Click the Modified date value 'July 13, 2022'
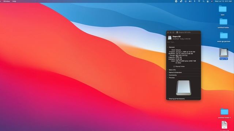The image size is (234, 131). pyautogui.click(x=184, y=53)
